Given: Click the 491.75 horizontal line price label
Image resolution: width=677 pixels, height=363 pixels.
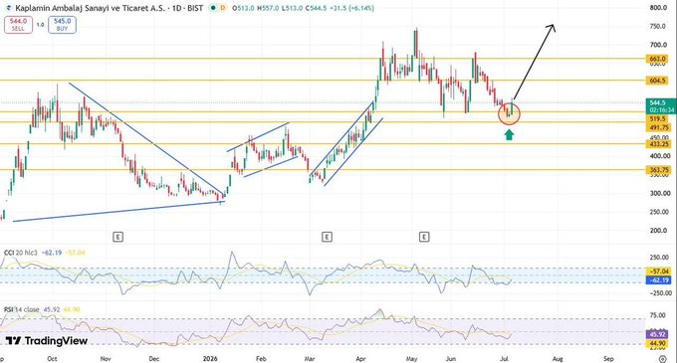Looking at the screenshot, I should pos(658,127).
